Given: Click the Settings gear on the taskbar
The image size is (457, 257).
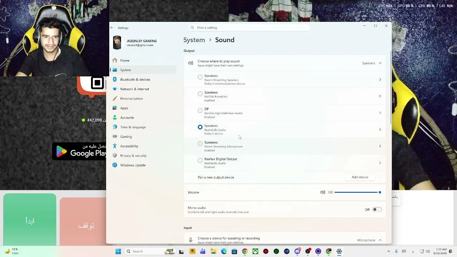Looking at the screenshot, I should coord(339,251).
